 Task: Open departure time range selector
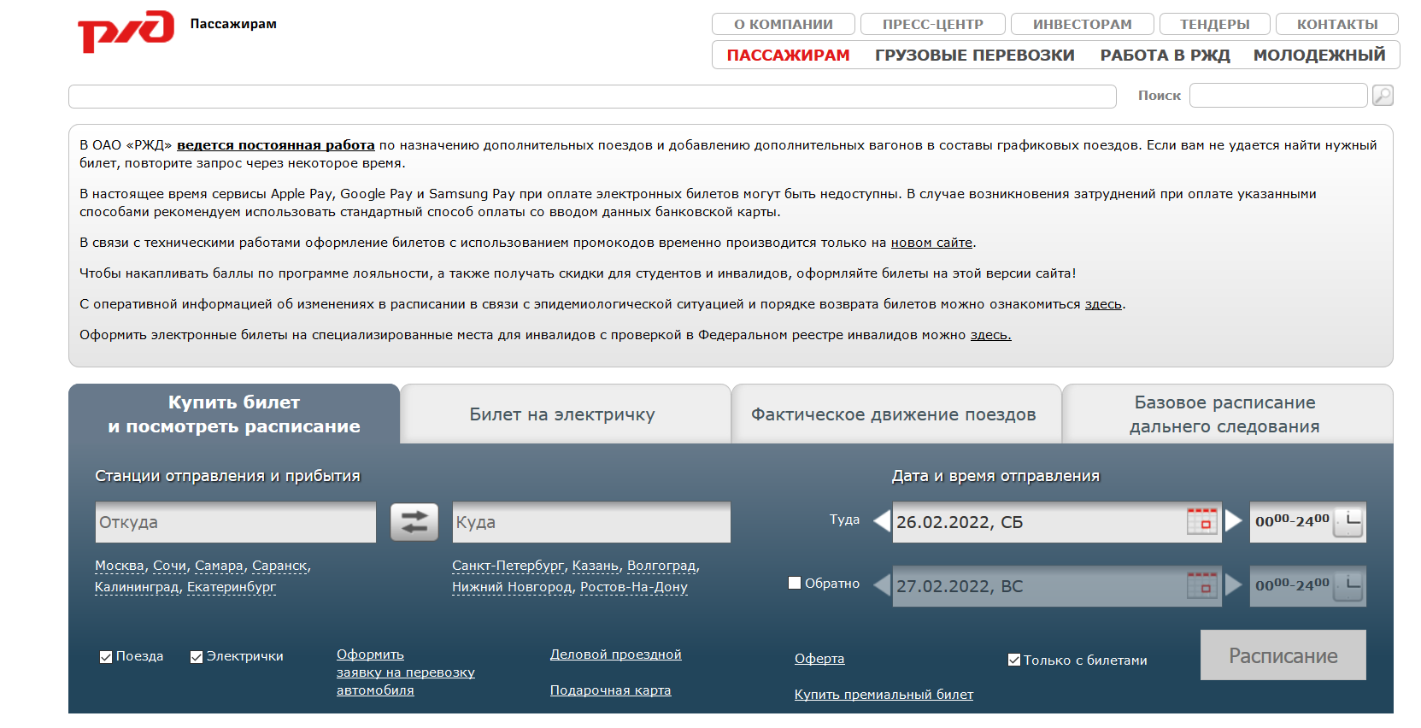(x=1307, y=521)
